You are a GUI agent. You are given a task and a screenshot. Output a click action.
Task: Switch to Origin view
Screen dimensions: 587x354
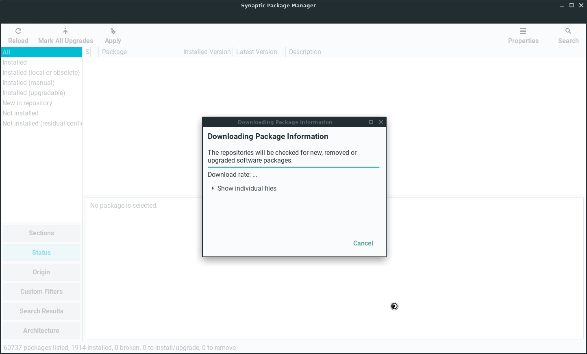click(41, 272)
